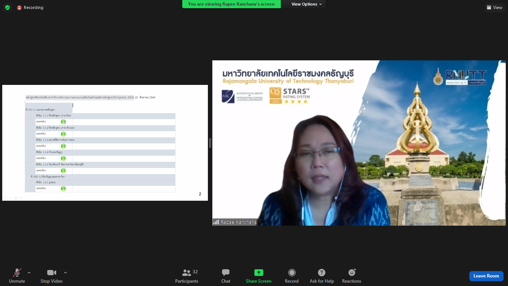Click the participant count 32
This screenshot has width=508, height=286.
[195, 272]
